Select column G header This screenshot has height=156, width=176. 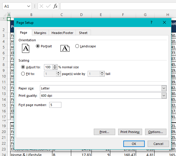[145, 15]
